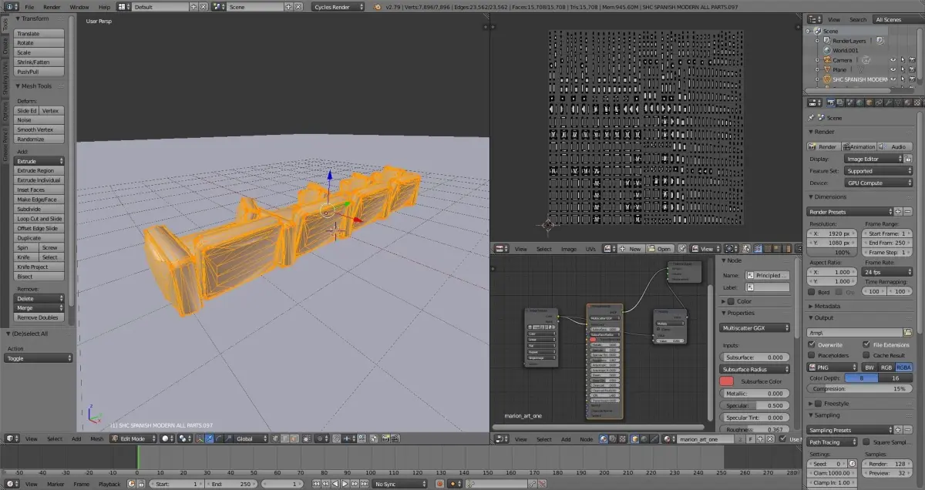This screenshot has width=925, height=490.
Task: Select the texture nodes tree type icon
Action: click(x=622, y=438)
